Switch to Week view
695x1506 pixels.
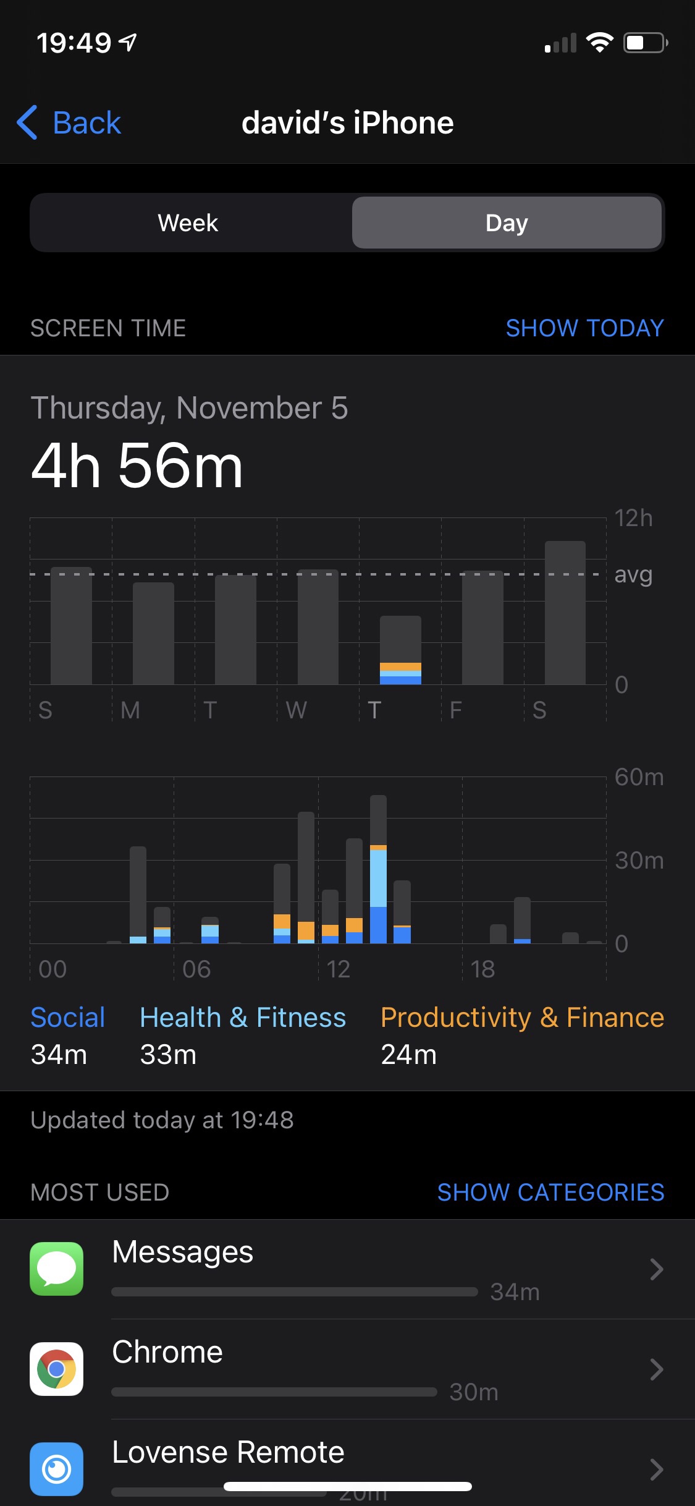(188, 223)
